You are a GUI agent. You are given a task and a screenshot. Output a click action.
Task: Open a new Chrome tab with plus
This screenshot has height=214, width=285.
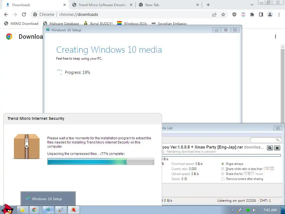[208, 5]
